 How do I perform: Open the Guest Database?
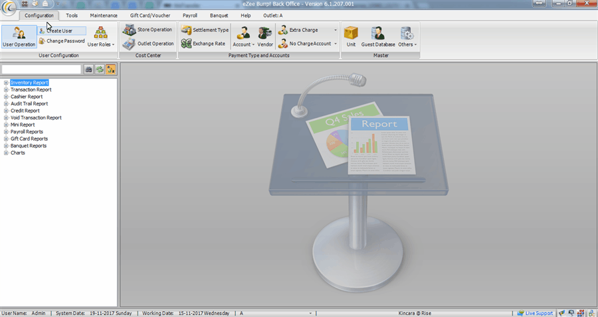(378, 36)
